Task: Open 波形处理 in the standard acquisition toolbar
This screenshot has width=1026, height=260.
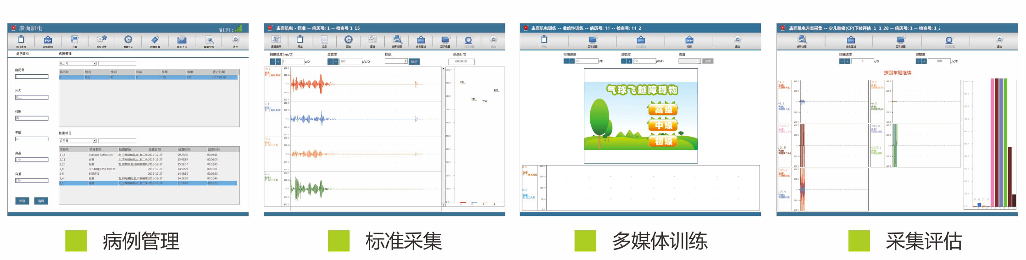Action: pos(397,40)
